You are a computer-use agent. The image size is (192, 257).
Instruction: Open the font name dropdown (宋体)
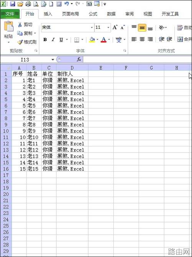(x=92, y=28)
